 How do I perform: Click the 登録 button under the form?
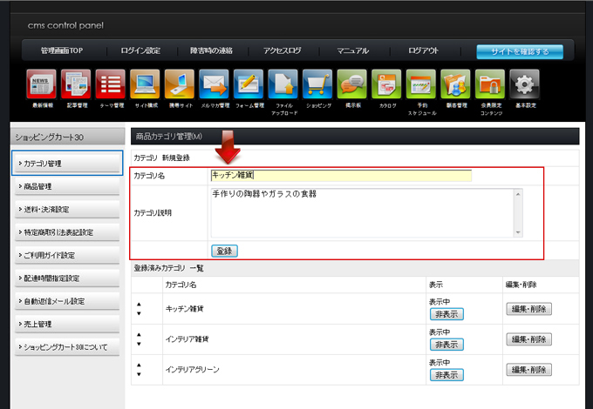pos(224,251)
